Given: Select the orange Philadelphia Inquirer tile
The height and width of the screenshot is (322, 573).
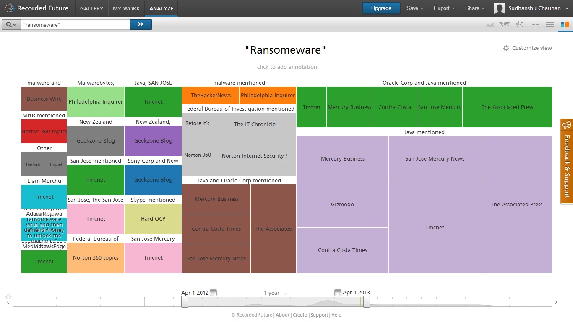Looking at the screenshot, I should coord(268,95).
